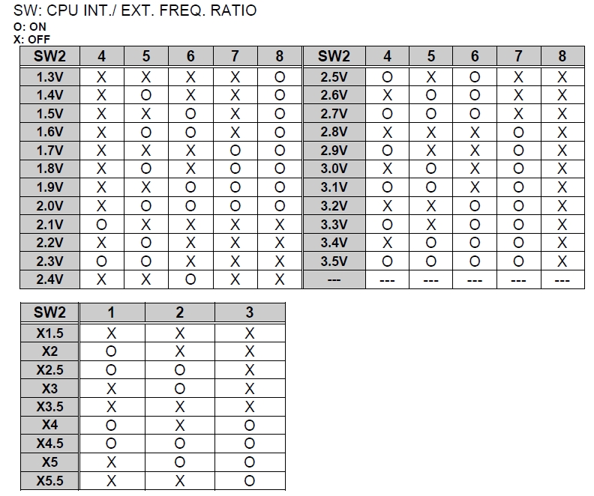Select the X5.5 ratio row label

click(49, 480)
